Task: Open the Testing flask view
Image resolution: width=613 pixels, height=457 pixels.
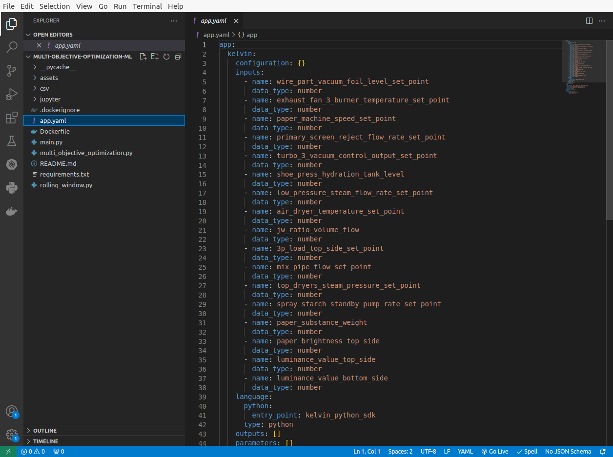Action: click(x=12, y=141)
